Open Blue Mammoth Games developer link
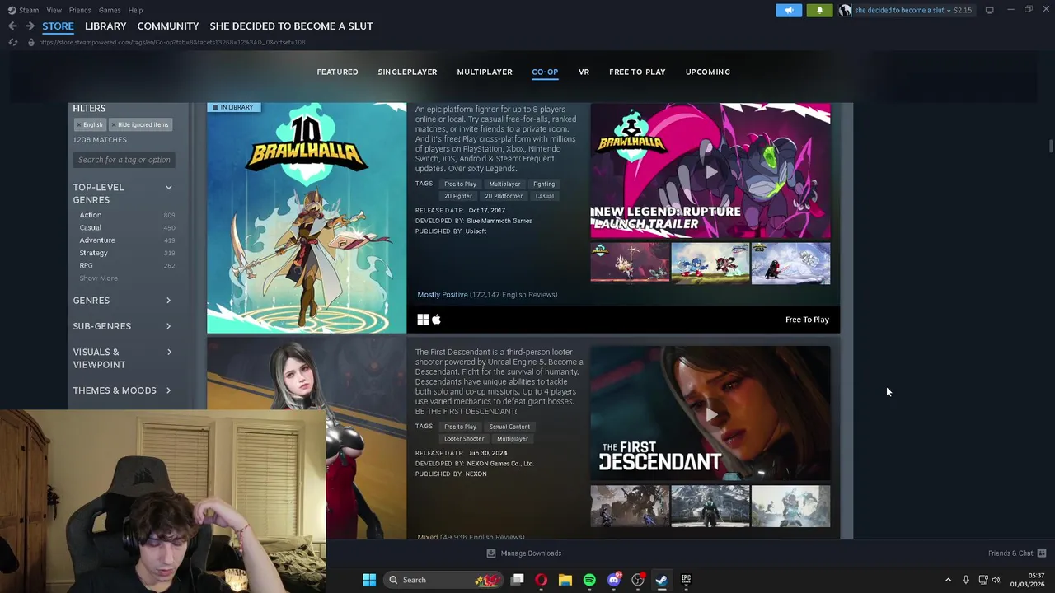This screenshot has width=1055, height=593. tap(499, 221)
